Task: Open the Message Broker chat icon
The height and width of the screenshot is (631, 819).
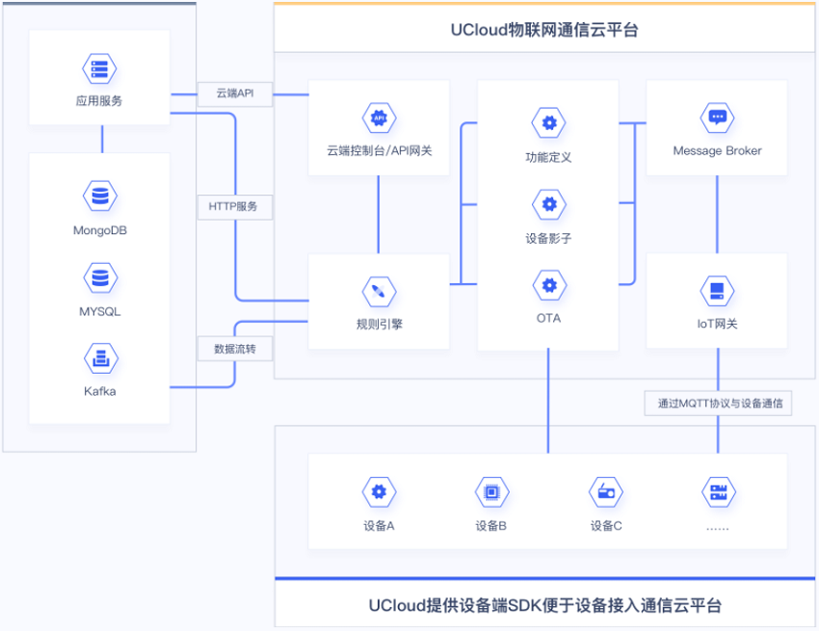Action: [x=717, y=118]
